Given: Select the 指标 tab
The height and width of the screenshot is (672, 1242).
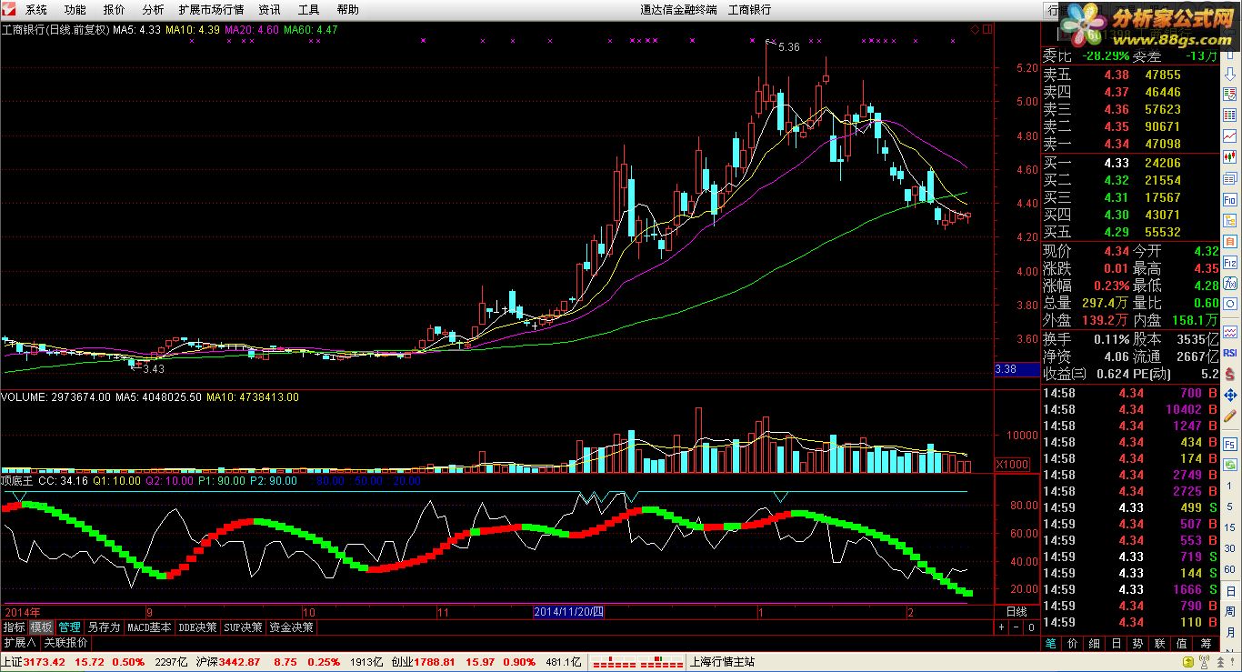Looking at the screenshot, I should 14,627.
